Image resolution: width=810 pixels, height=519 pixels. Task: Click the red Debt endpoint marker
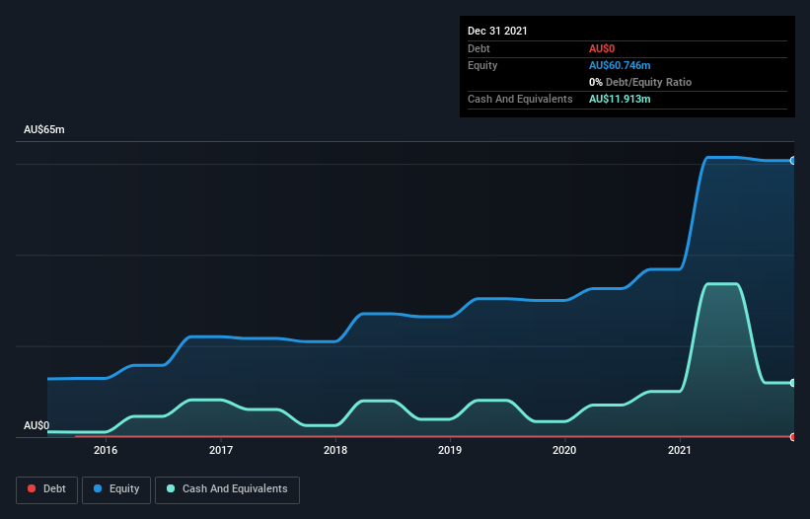pos(793,437)
